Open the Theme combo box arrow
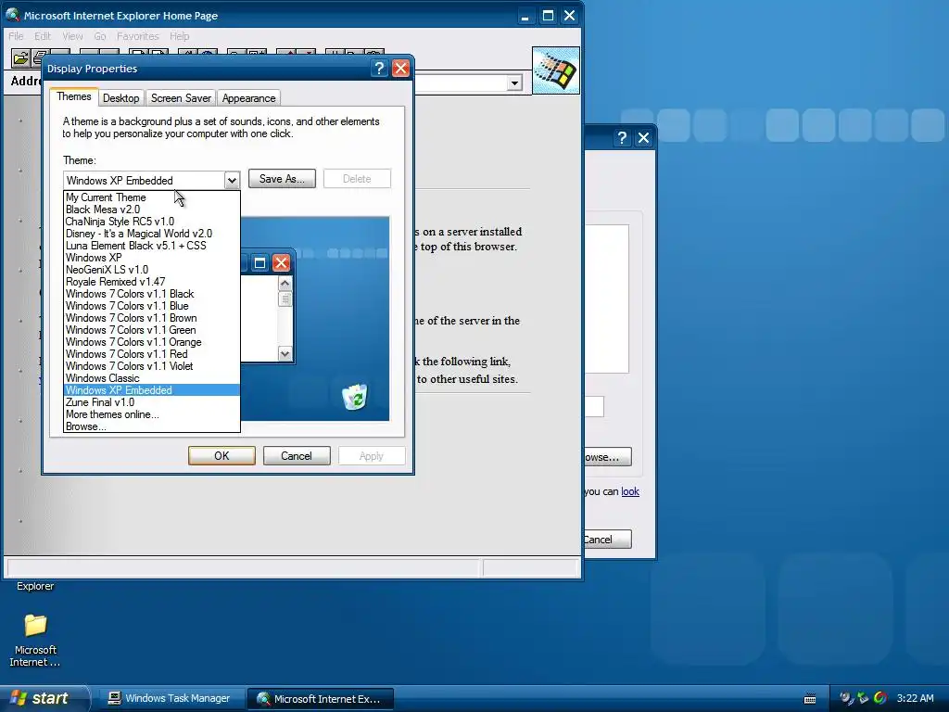The width and height of the screenshot is (949, 712). click(x=231, y=181)
